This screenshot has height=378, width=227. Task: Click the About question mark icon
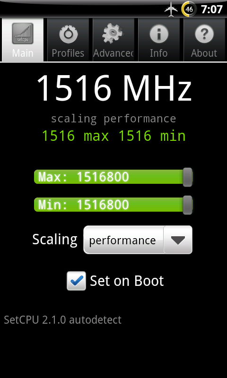pos(204,34)
